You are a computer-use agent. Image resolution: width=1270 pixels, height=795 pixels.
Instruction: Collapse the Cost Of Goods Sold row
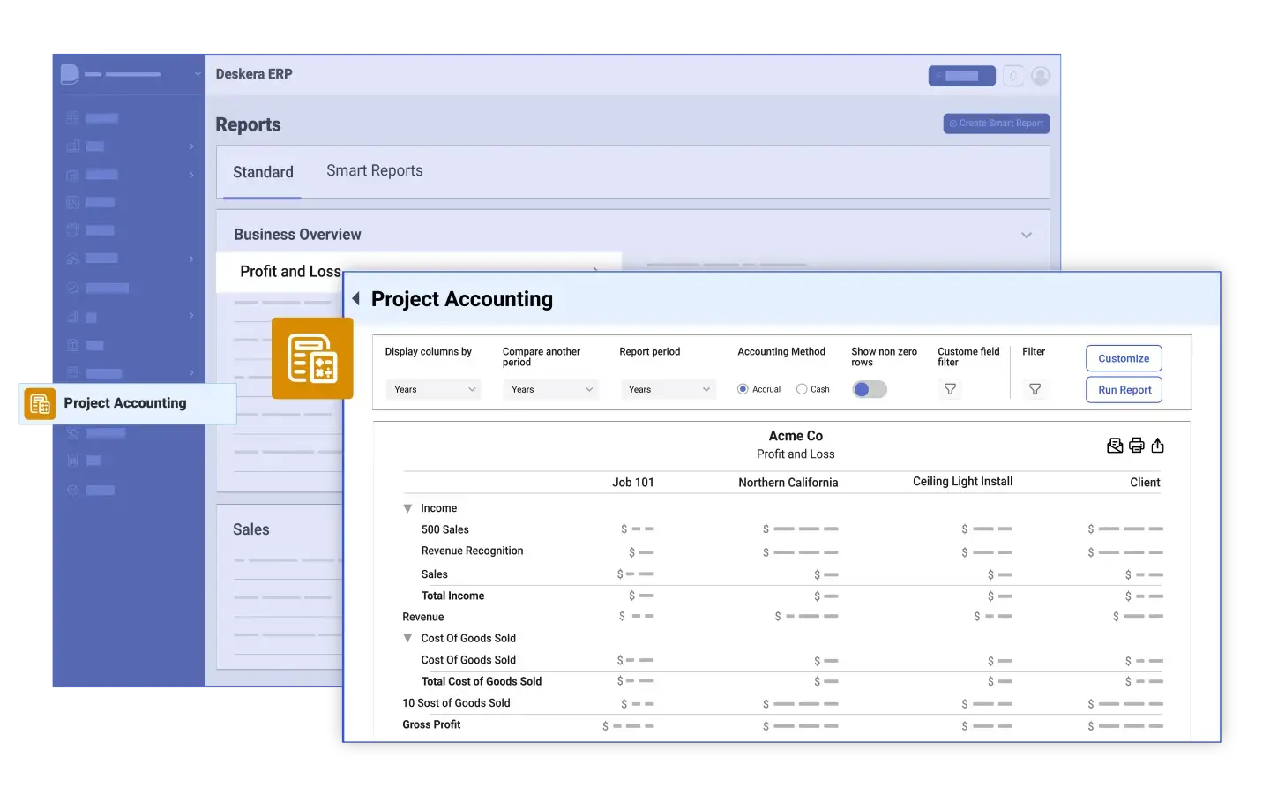click(x=407, y=638)
